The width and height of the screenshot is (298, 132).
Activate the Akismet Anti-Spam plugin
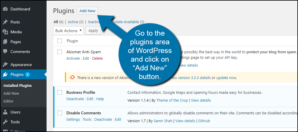point(73,58)
